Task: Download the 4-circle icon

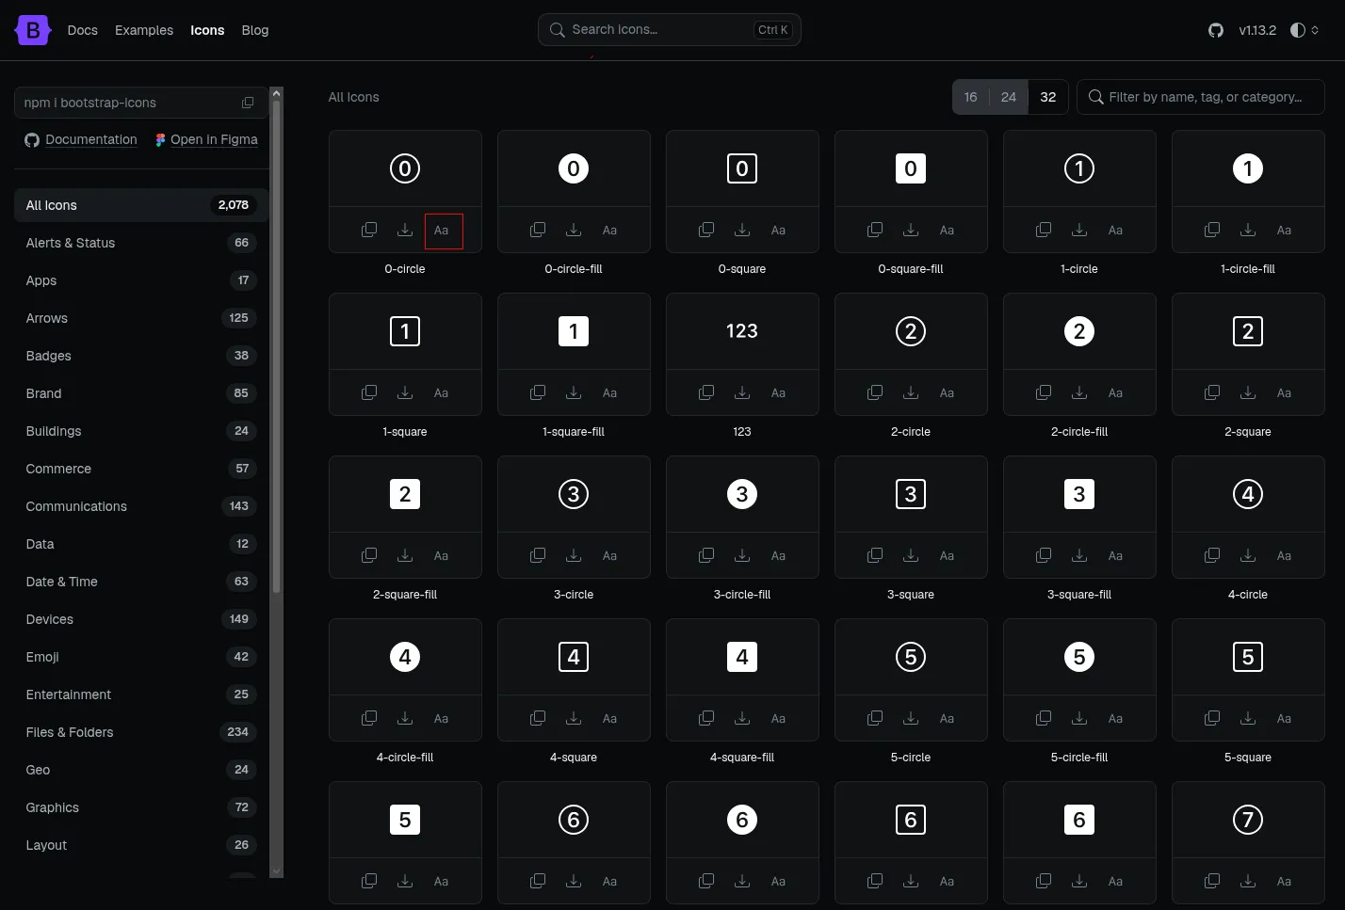Action: tap(1248, 556)
